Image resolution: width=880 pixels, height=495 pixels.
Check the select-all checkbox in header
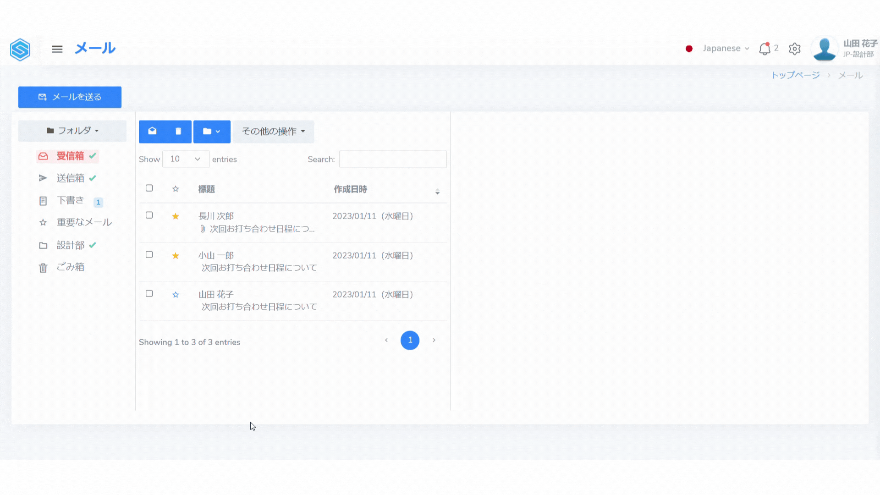click(149, 188)
